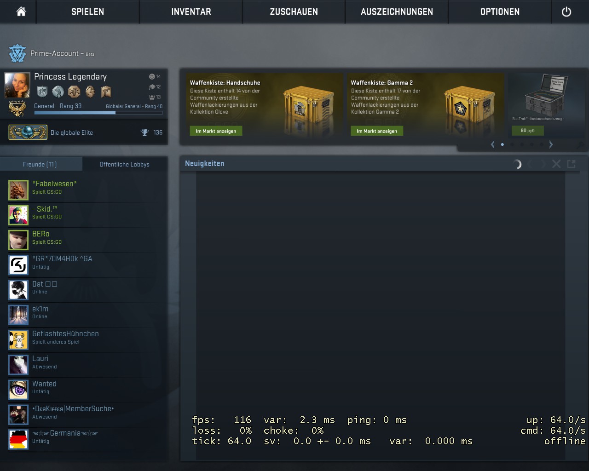Click the XP rank progress bar
589x471 pixels.
click(98, 112)
